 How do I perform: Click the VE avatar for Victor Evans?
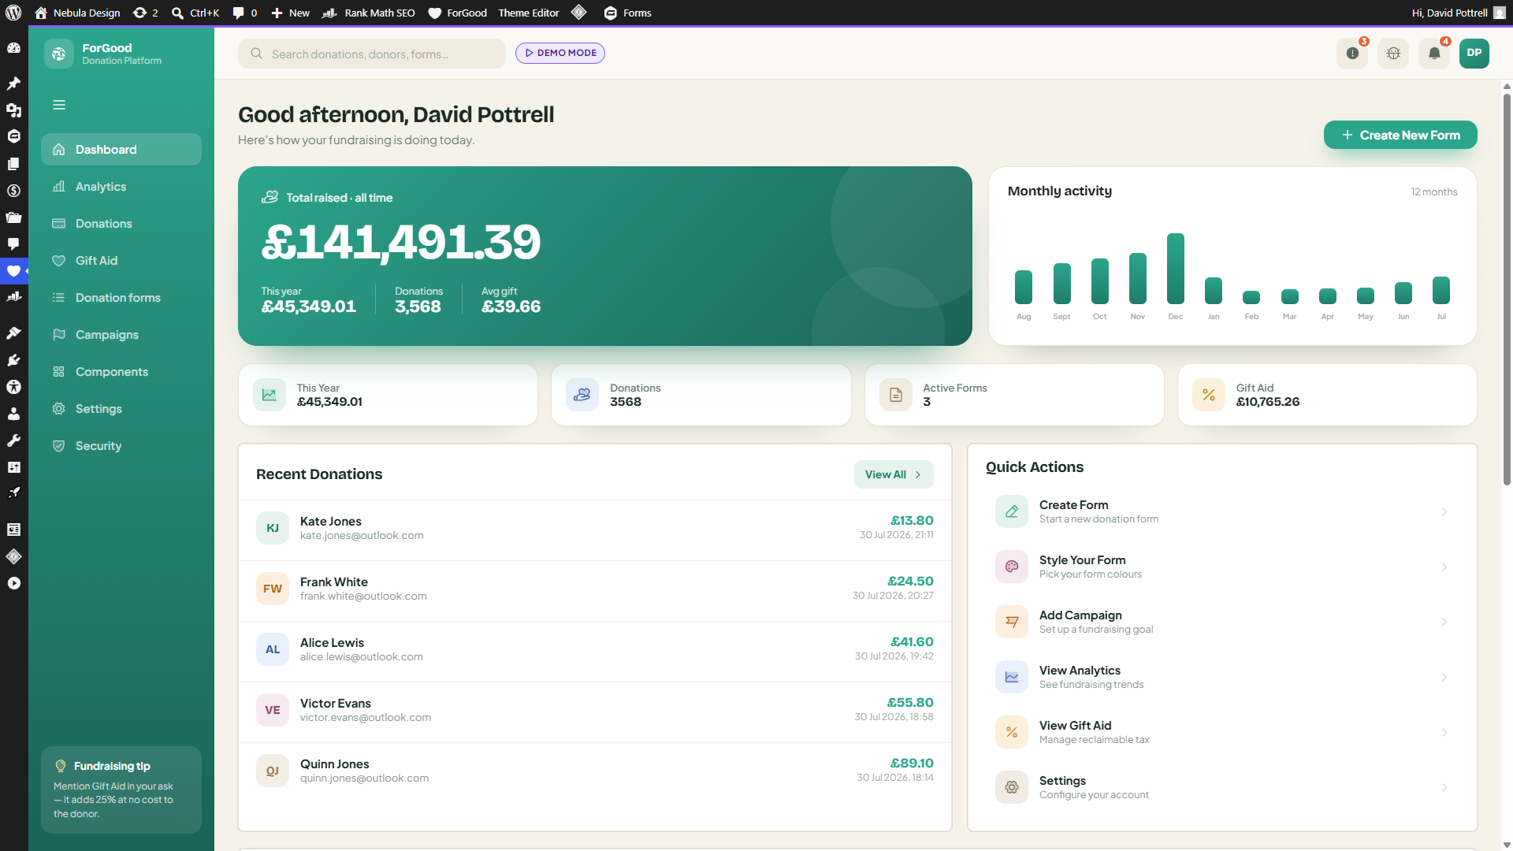(x=273, y=710)
